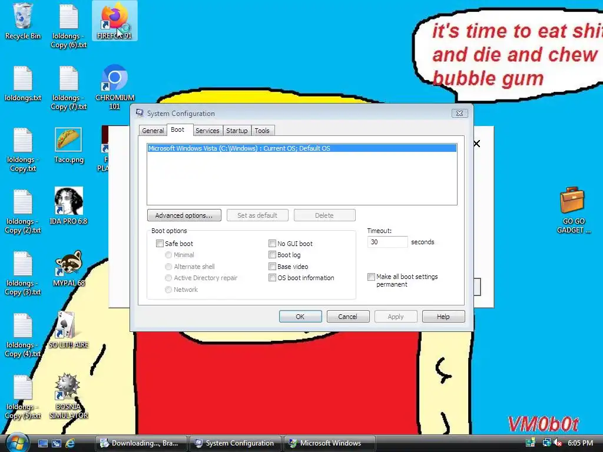The width and height of the screenshot is (603, 452).
Task: Select the loldongs - Copy.txt file icon
Action: 23,149
